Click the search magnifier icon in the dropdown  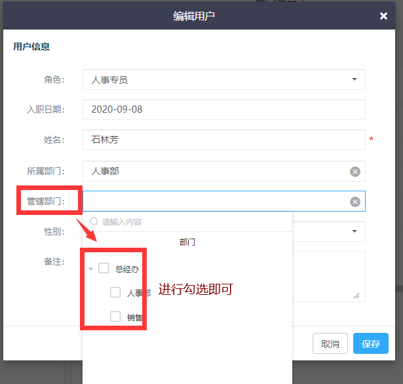click(x=94, y=221)
